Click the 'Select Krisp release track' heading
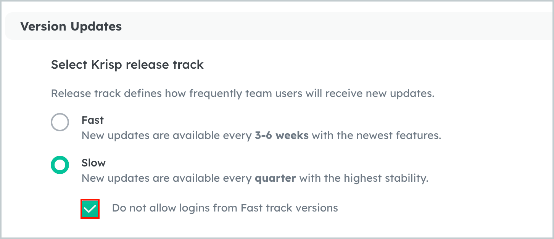The height and width of the screenshot is (239, 554). (127, 65)
